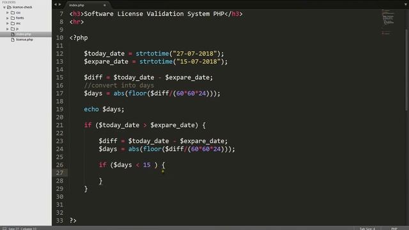Click the text 'Software License Validation System PHP'

[154, 14]
